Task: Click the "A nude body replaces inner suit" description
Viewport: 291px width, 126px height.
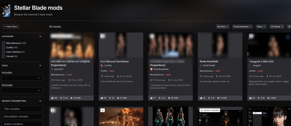Action: click(214, 82)
